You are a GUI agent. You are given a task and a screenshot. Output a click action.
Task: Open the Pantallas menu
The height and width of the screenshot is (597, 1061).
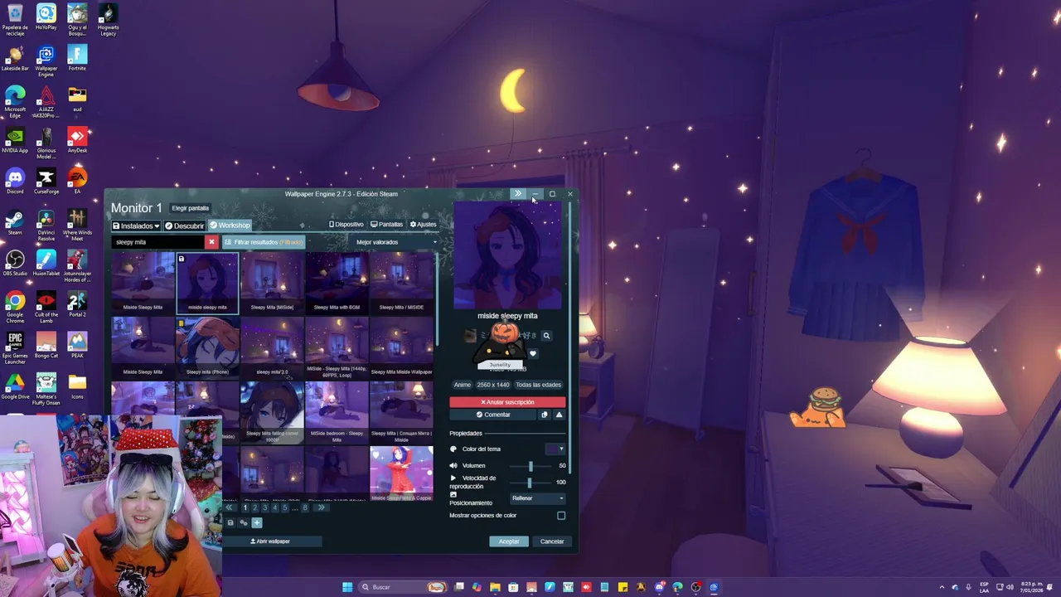coord(386,225)
